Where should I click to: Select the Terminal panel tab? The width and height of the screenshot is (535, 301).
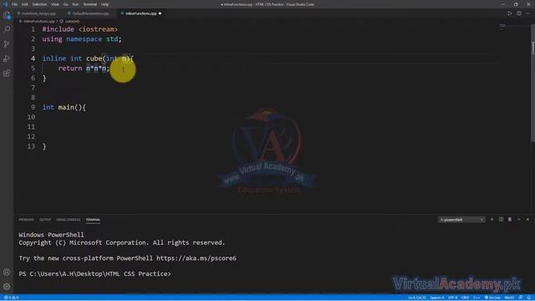click(x=93, y=220)
